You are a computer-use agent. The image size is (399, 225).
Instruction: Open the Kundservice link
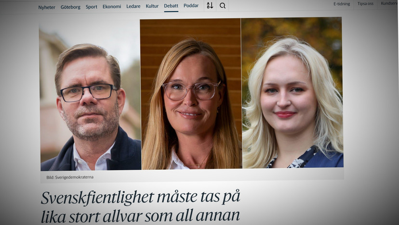pyautogui.click(x=389, y=3)
